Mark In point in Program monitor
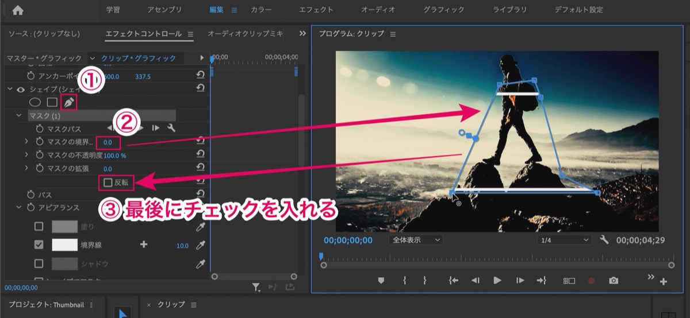Image resolution: width=690 pixels, height=318 pixels. (x=405, y=280)
